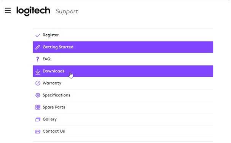The width and height of the screenshot is (231, 143).
Task: Go to the Downloads section
Action: click(123, 71)
